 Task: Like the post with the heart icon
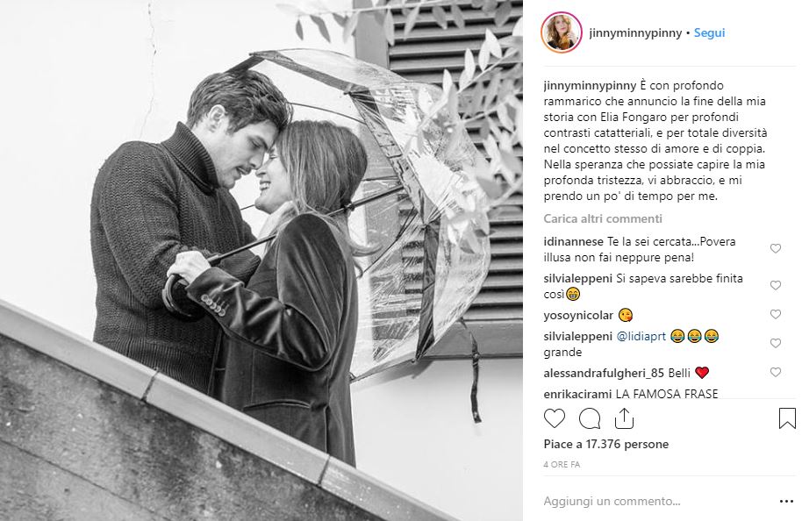pos(555,418)
